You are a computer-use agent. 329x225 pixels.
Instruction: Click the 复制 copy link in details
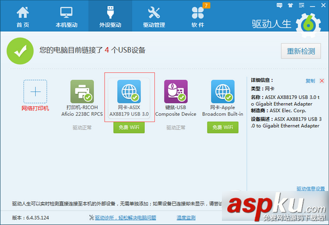point(310,81)
